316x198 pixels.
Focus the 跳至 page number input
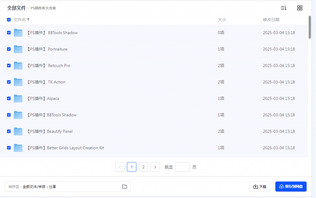click(183, 167)
